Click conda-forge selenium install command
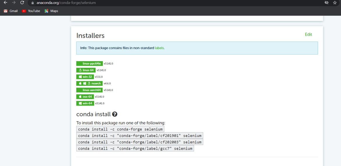This screenshot has height=166, width=341. (x=120, y=129)
